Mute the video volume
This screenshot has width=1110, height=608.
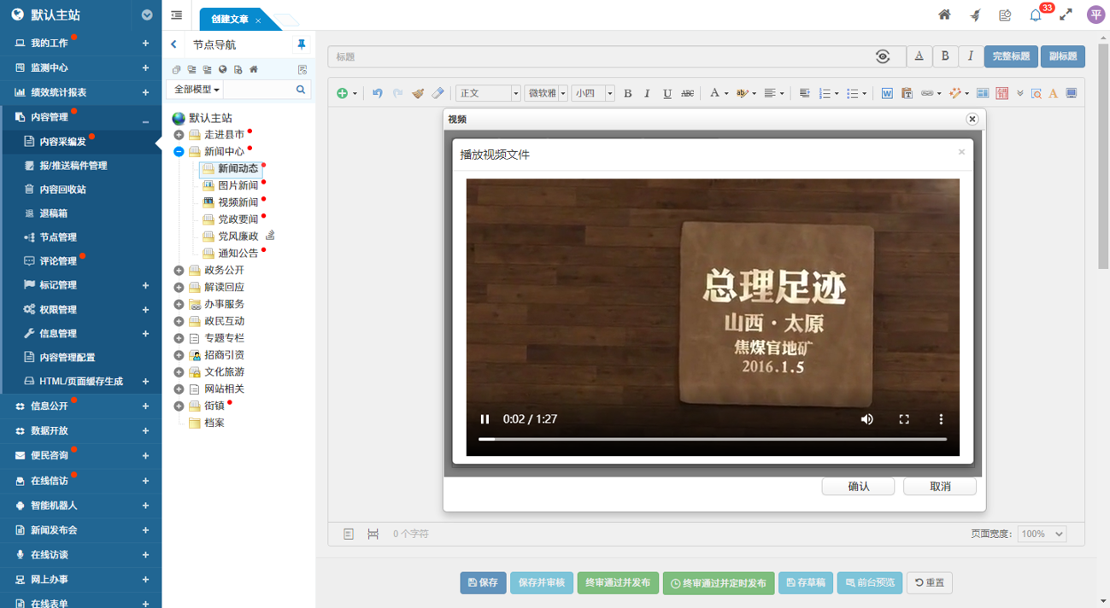pos(867,419)
